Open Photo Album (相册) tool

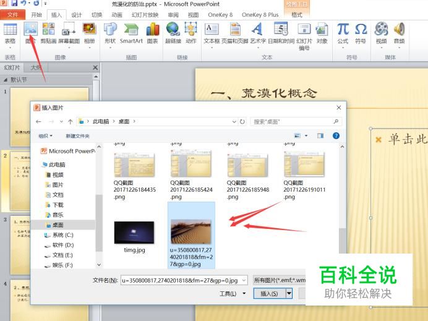(89, 35)
